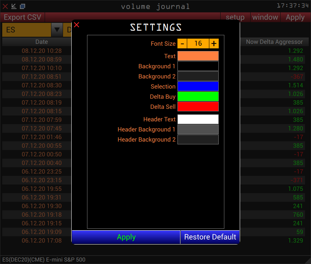Open the orange Text color swatch

pyautogui.click(x=198, y=56)
